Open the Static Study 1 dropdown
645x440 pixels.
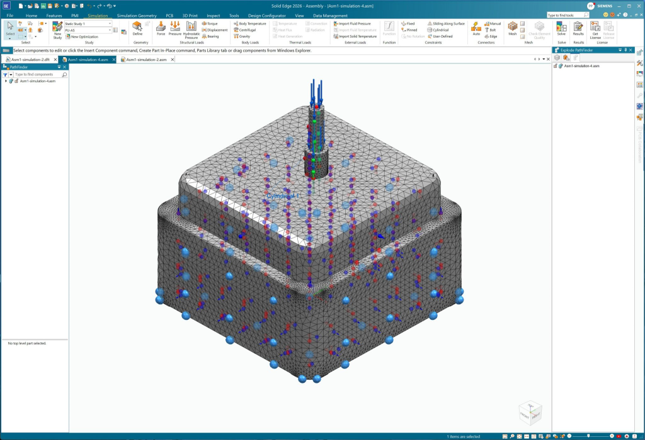(110, 24)
